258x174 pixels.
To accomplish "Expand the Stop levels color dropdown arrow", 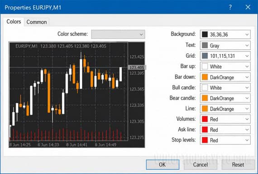I will tap(247, 140).
